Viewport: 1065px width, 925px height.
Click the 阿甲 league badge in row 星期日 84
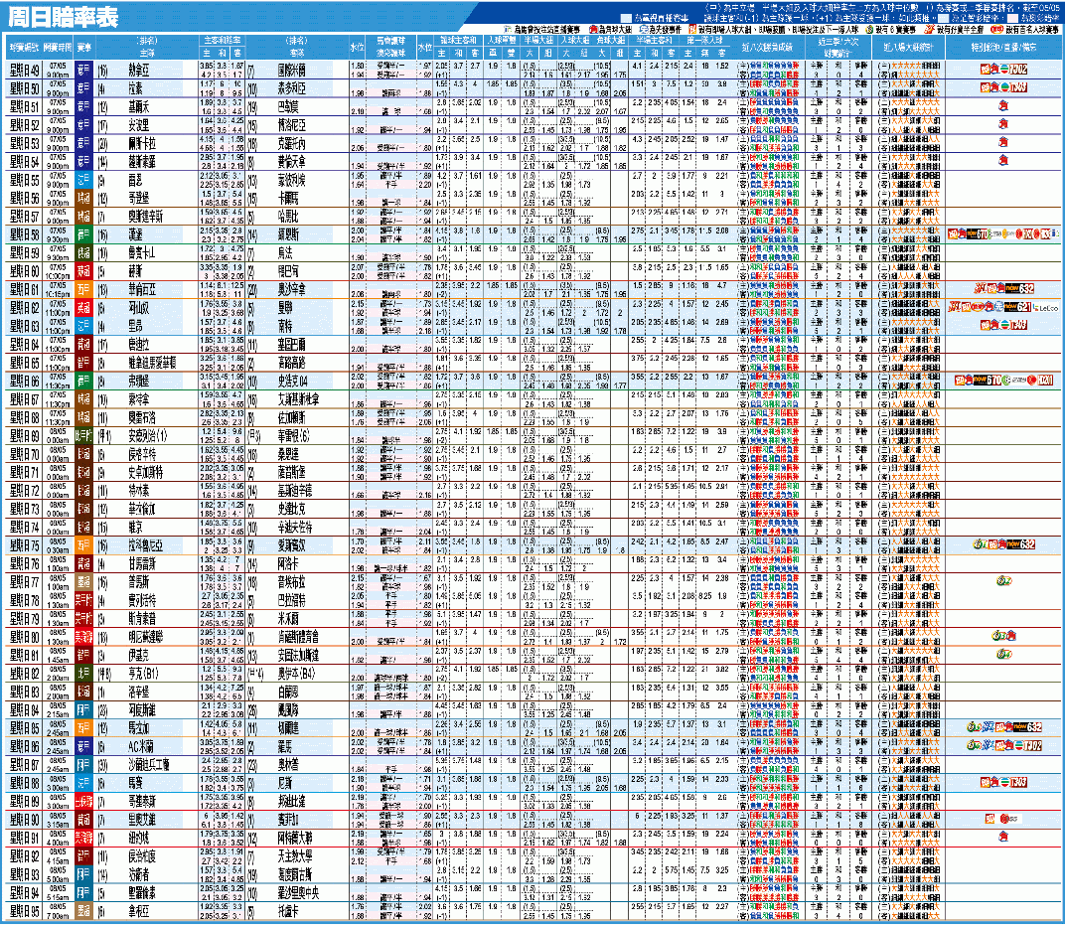[x=83, y=710]
